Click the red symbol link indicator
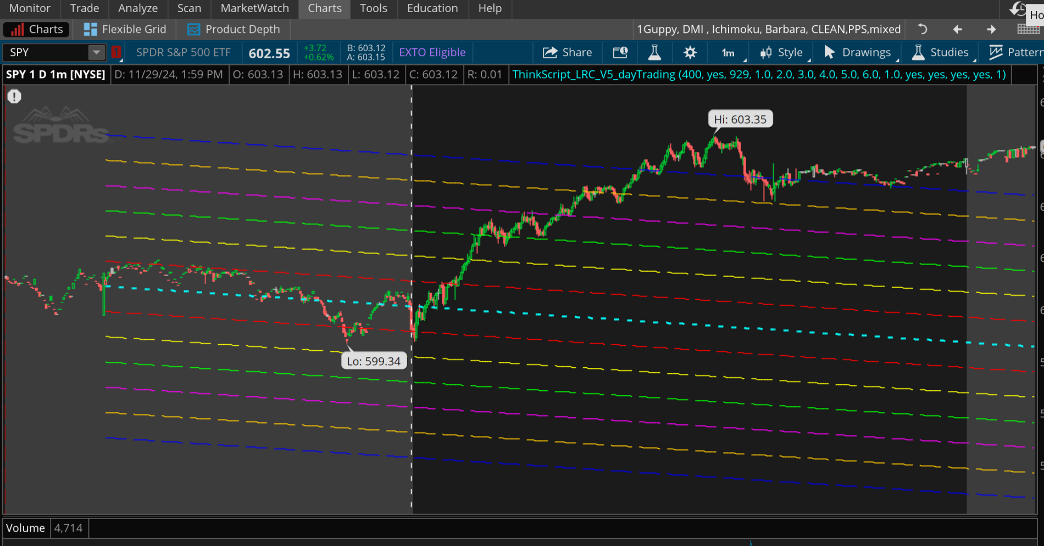Image resolution: width=1044 pixels, height=546 pixels. pos(116,52)
